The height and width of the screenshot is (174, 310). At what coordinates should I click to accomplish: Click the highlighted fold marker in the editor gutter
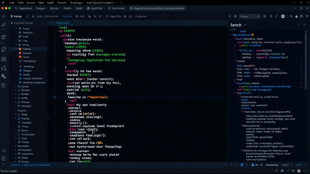coord(54,97)
